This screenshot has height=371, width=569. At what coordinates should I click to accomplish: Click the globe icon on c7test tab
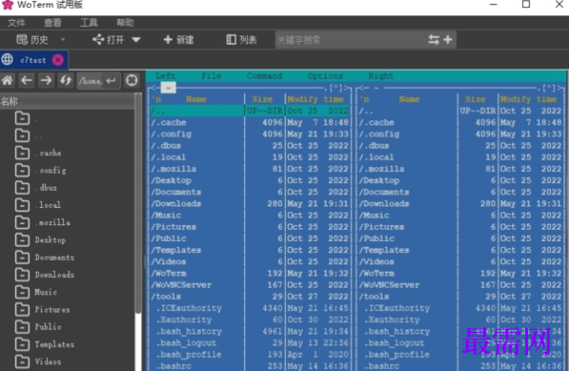point(8,59)
